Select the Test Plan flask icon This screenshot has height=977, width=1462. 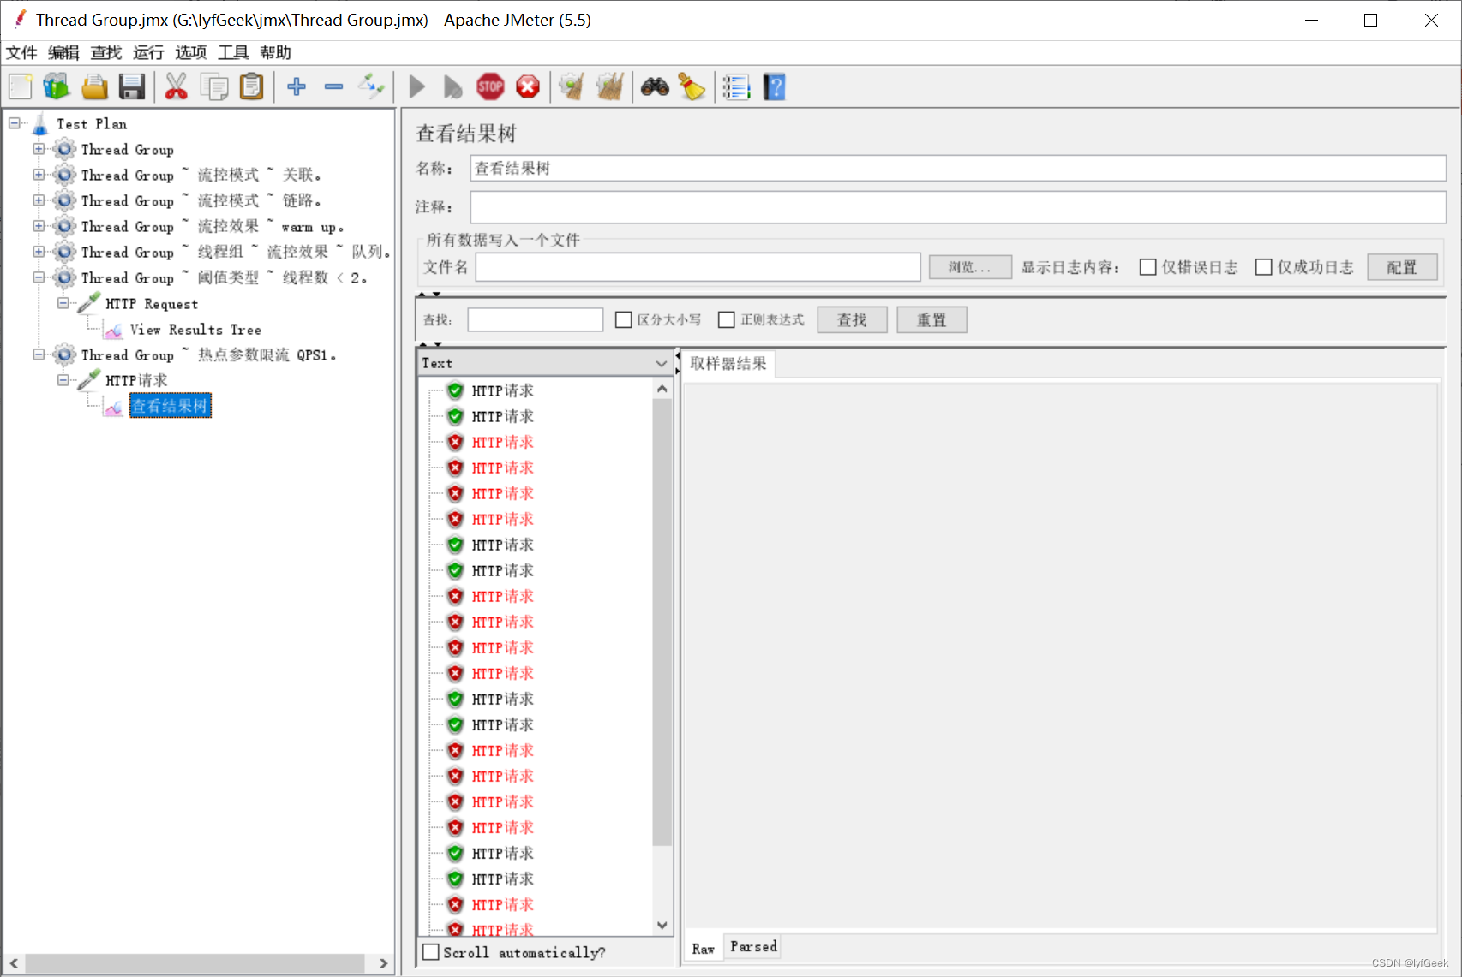39,125
